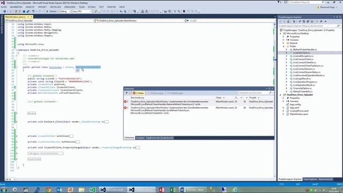343x193 pixels.
Task: Click the notification flag icon in title bar
Action: (x=279, y=2)
